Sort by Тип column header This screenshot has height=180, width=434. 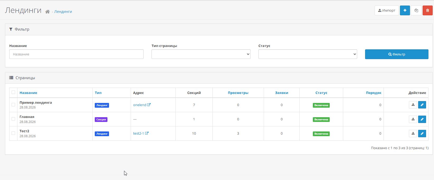98,93
